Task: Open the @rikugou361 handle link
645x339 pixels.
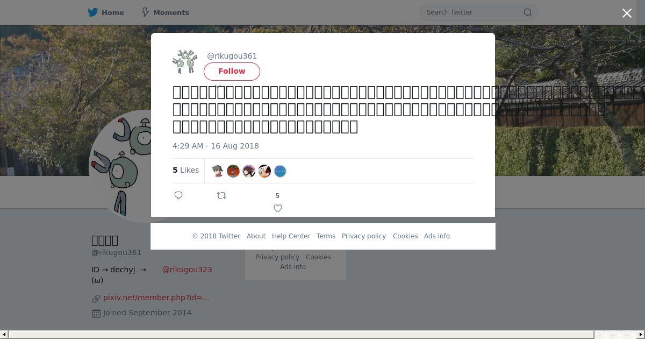Action: pos(232,56)
